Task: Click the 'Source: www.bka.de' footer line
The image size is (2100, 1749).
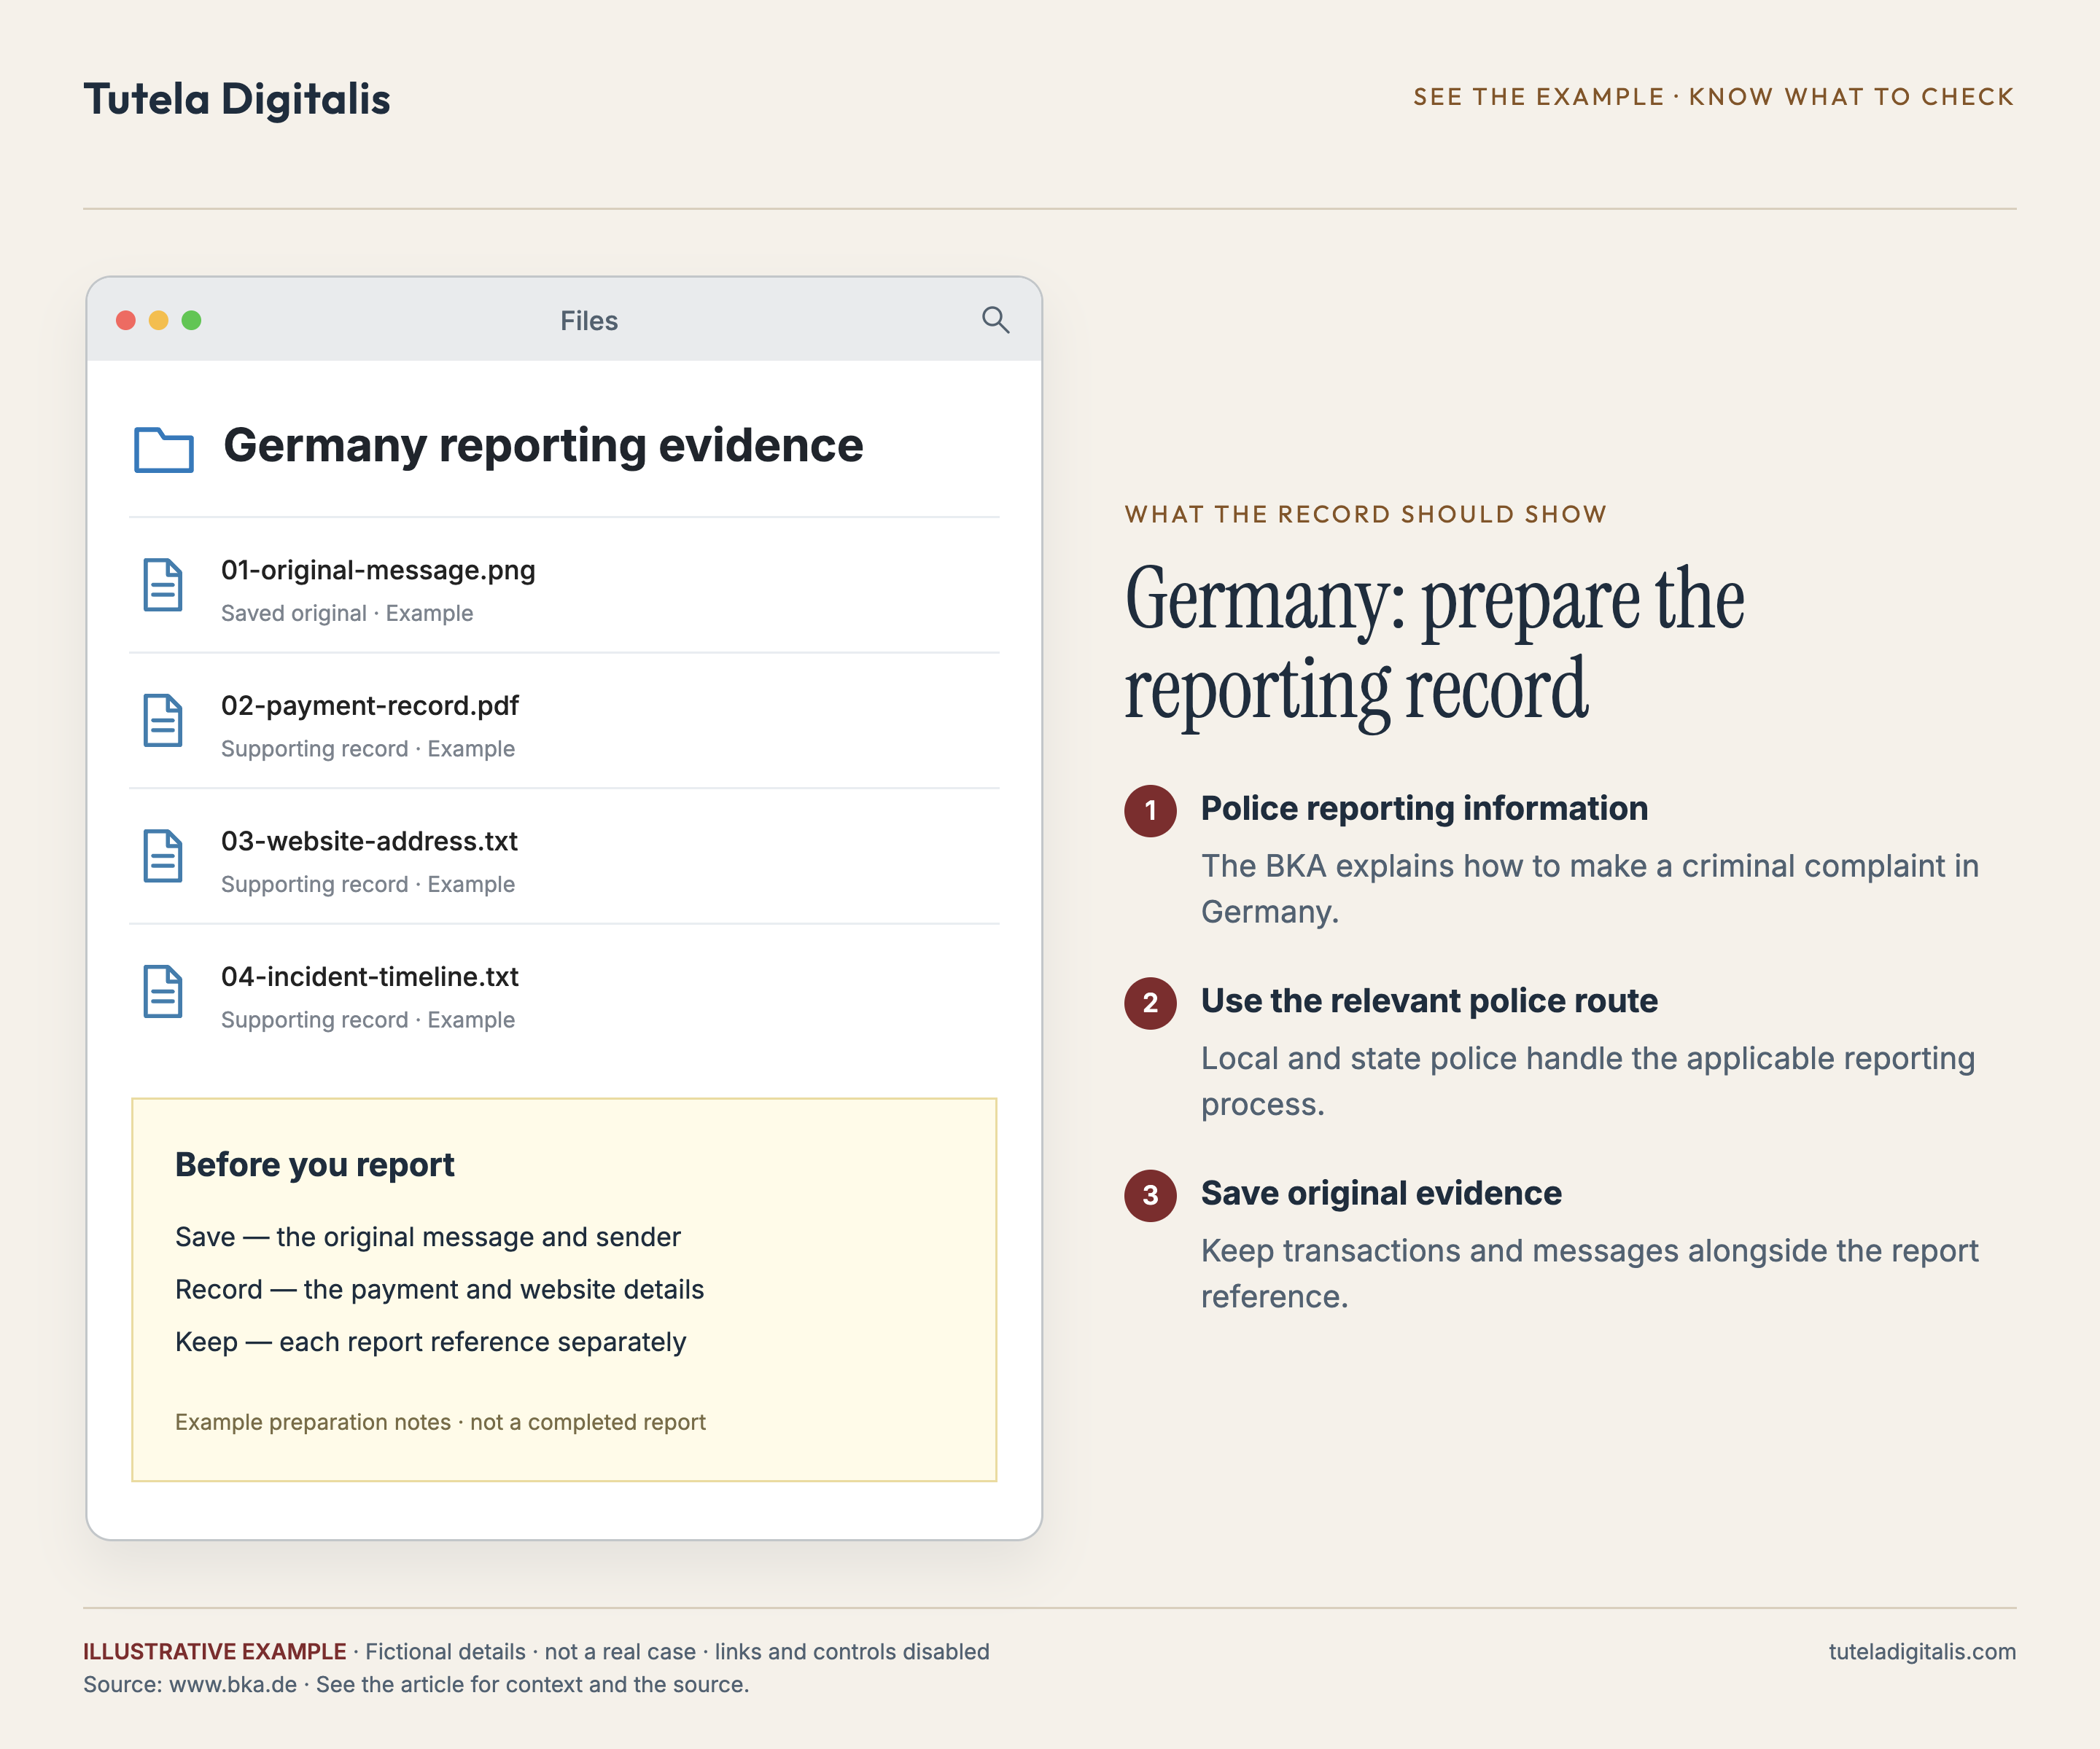Action: point(416,1685)
